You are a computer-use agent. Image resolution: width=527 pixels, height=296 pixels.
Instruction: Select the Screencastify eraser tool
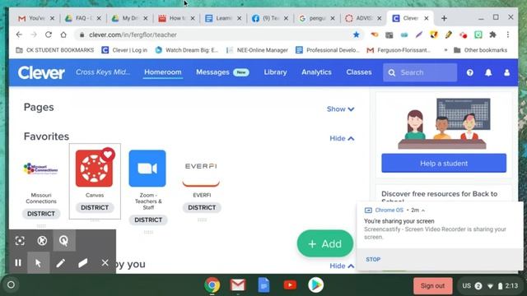tap(82, 263)
